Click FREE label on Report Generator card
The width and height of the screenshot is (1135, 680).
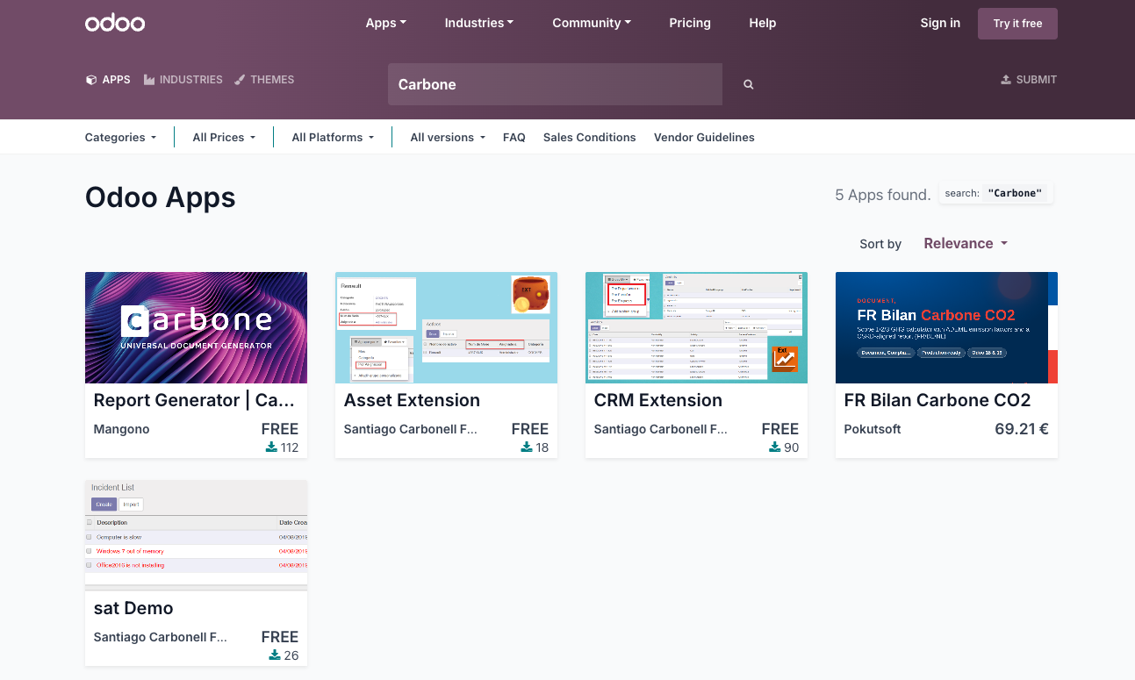(x=280, y=429)
